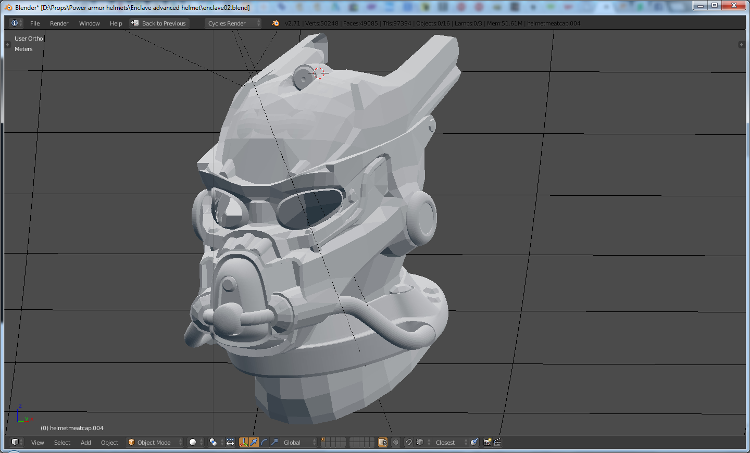The image size is (750, 453).
Task: Minimize the Blender window
Action: [701, 5]
